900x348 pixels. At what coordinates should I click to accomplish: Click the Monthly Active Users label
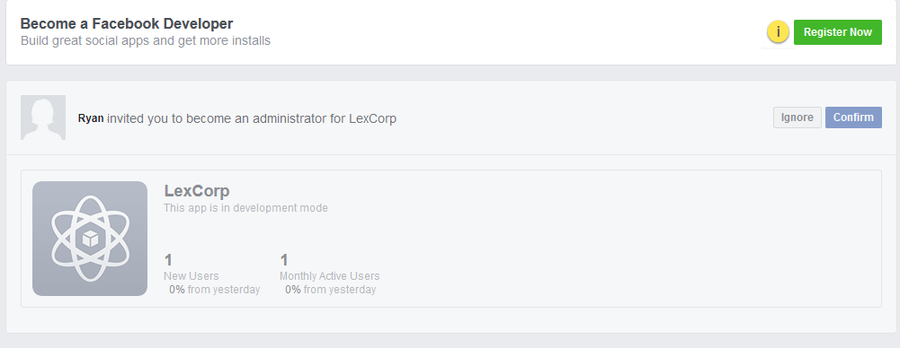point(329,276)
